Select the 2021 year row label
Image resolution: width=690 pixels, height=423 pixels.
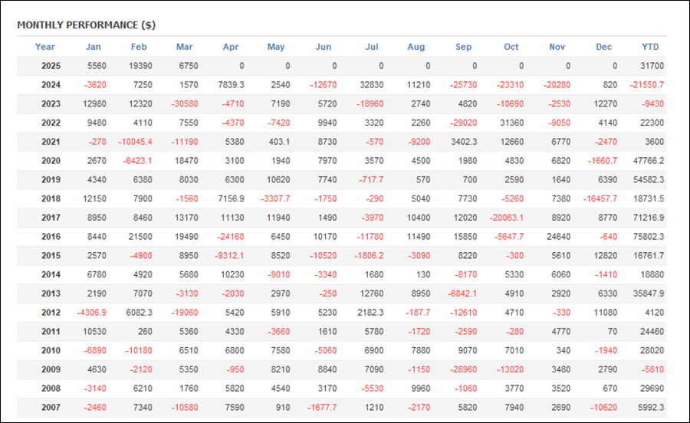click(51, 142)
